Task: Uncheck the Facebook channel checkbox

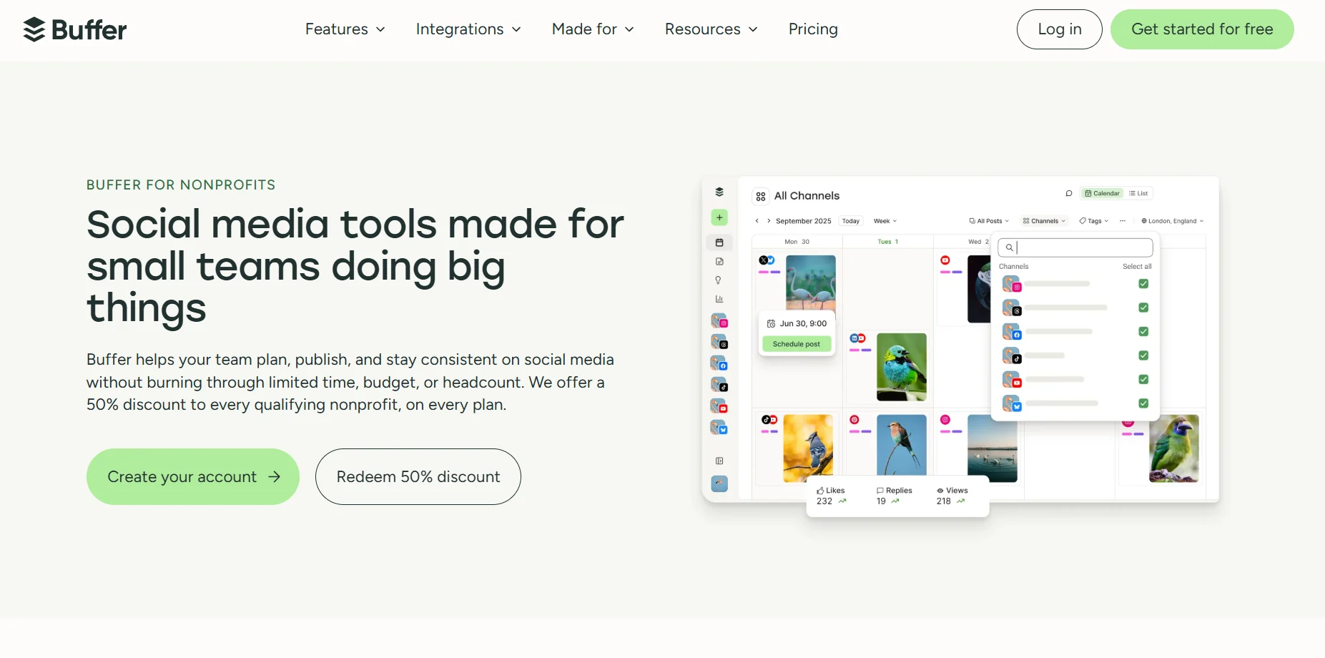Action: [x=1143, y=332]
